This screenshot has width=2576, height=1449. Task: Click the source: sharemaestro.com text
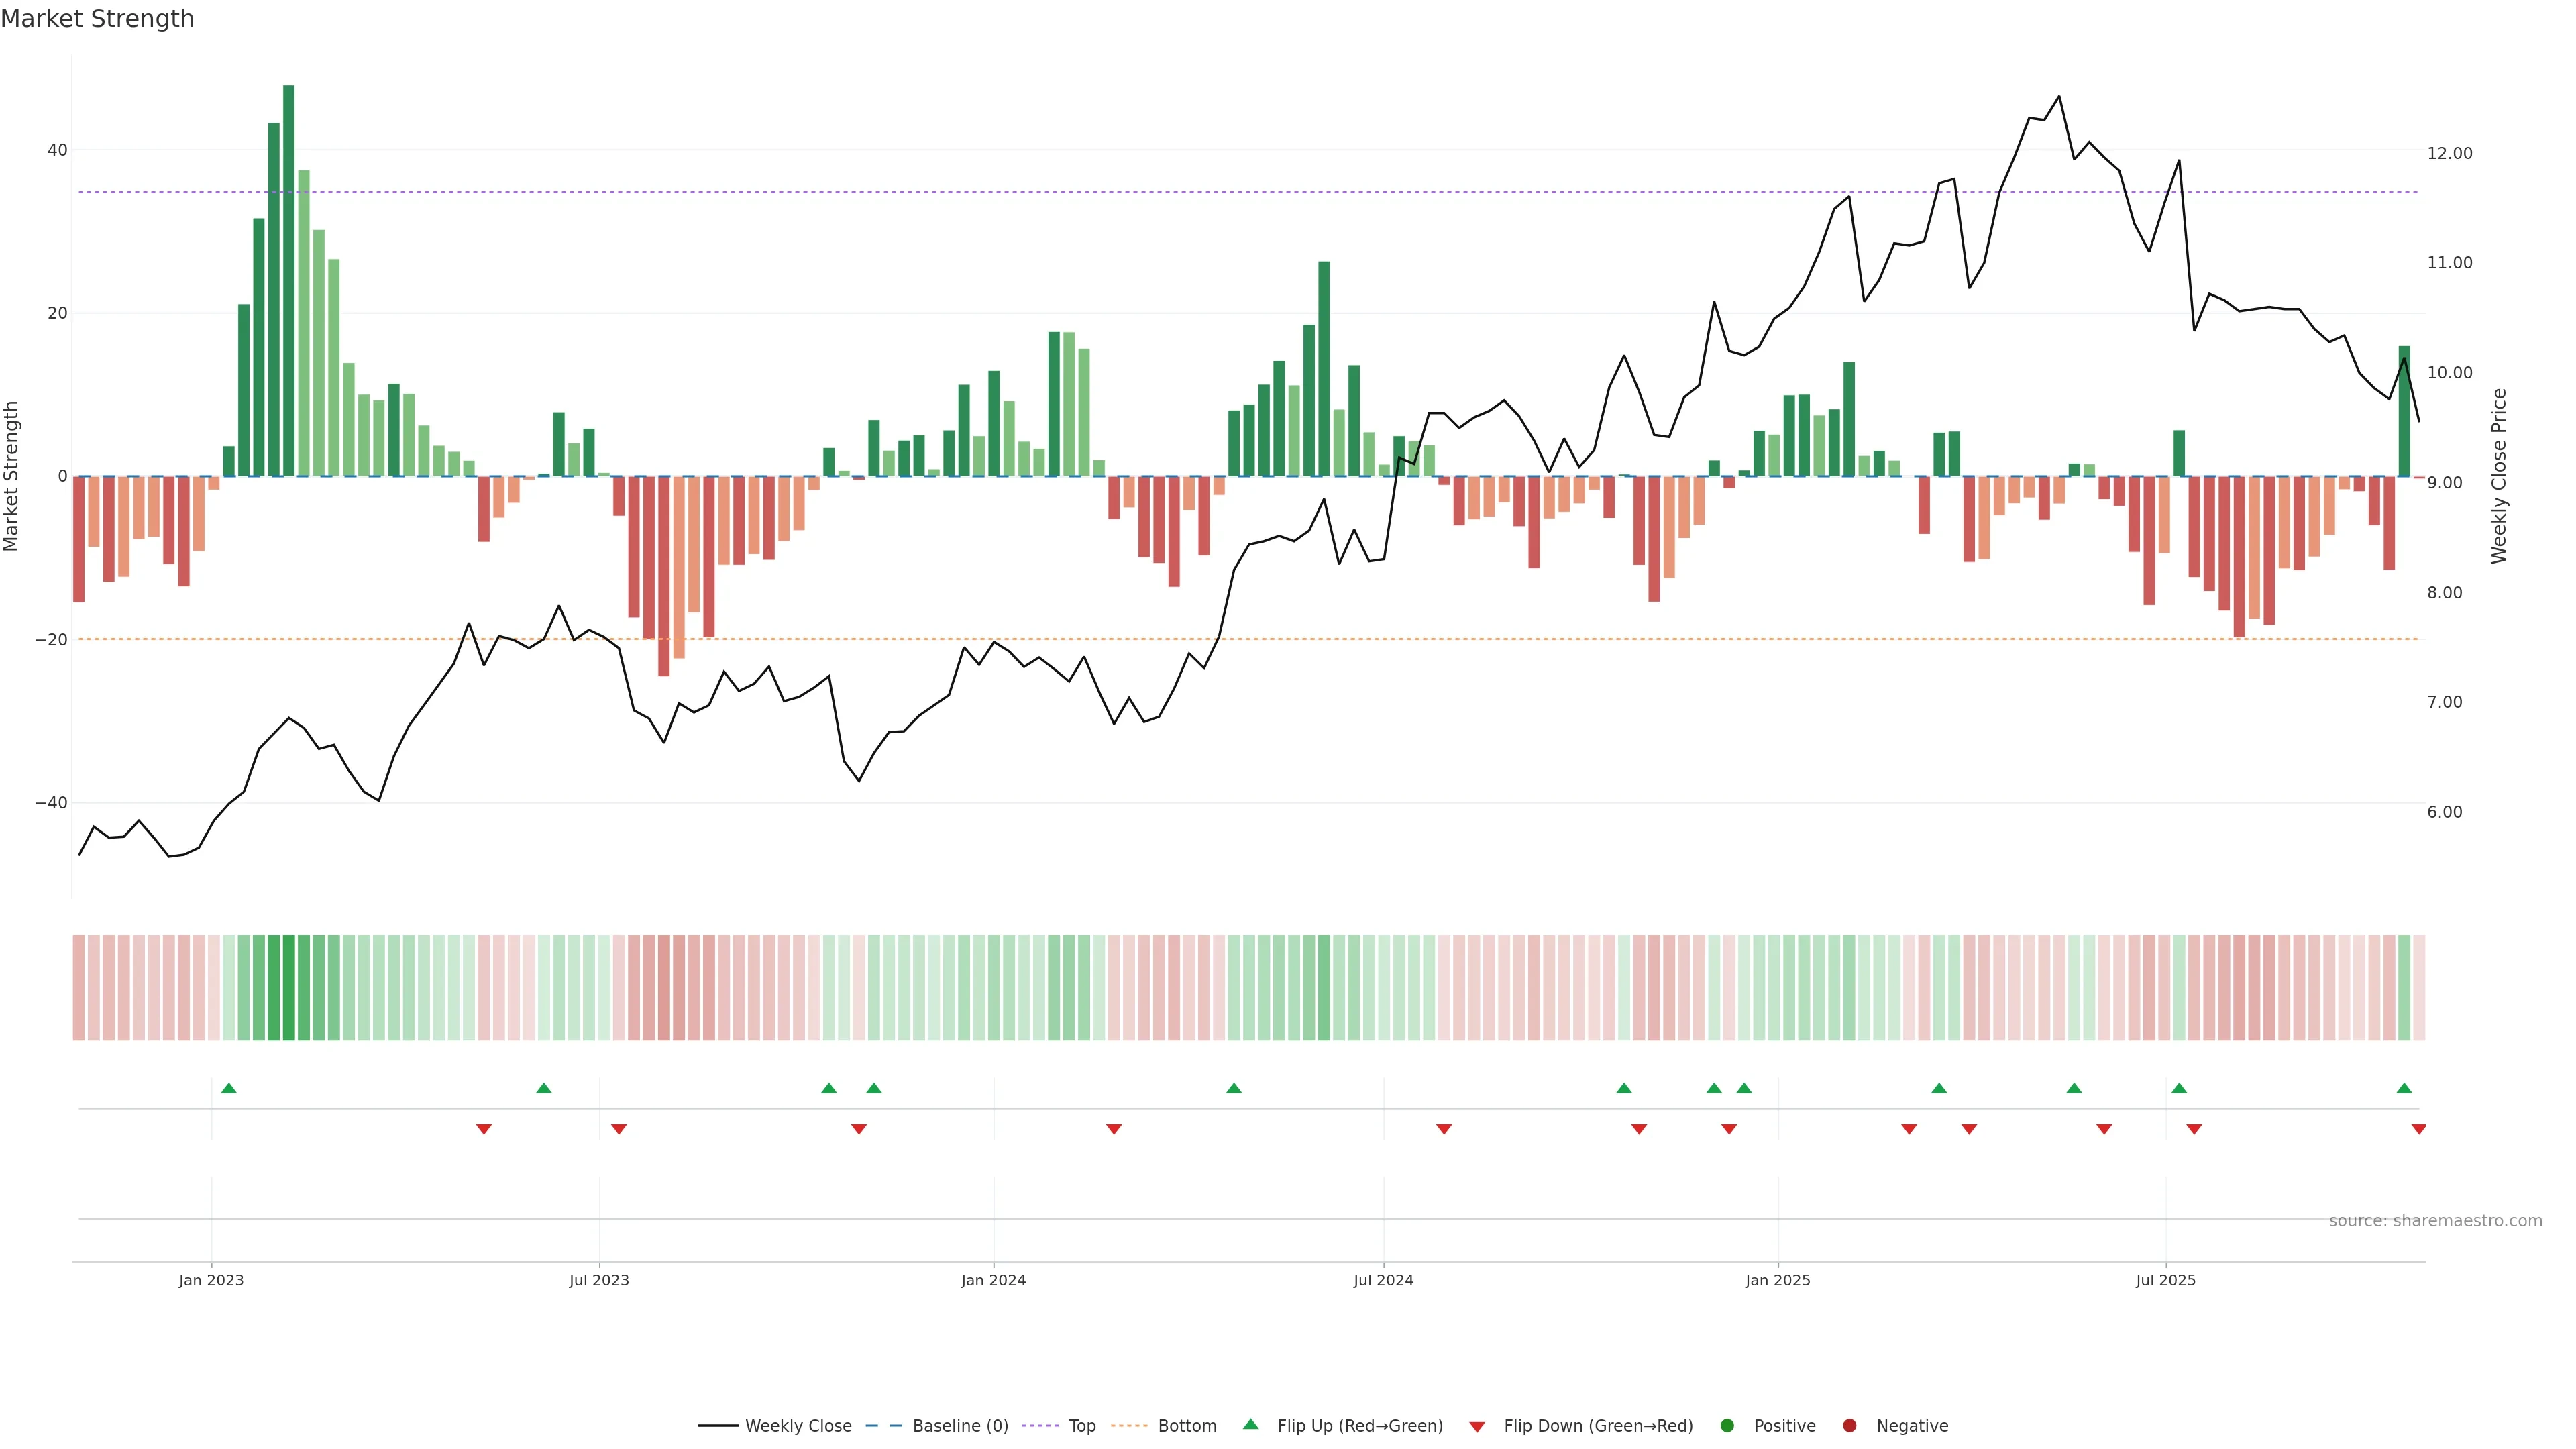pos(2435,1221)
